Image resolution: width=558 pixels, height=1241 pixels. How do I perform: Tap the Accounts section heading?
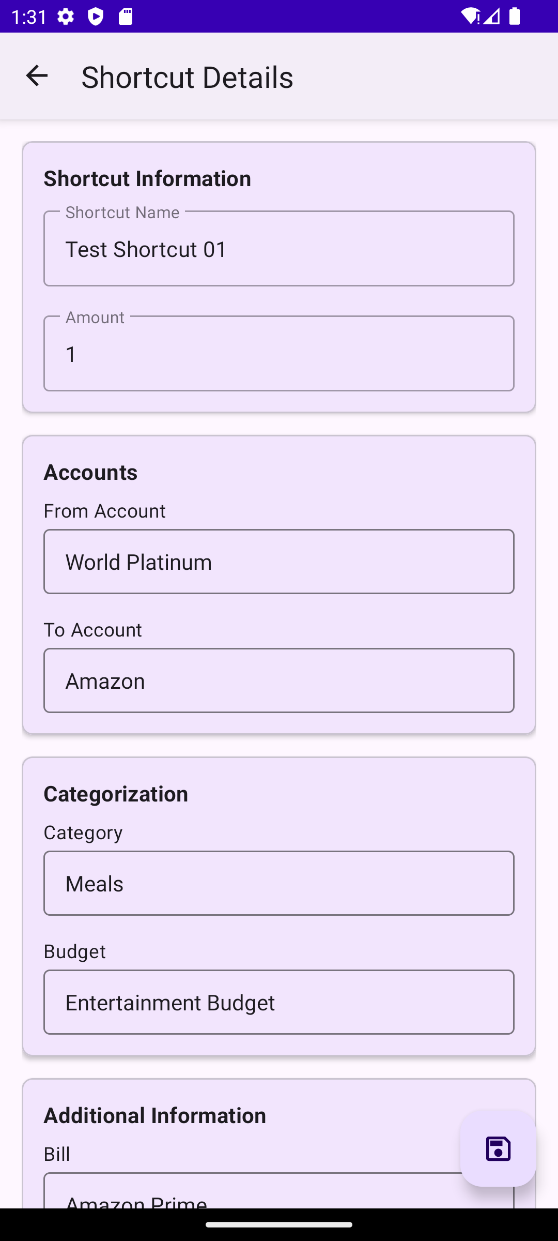[x=90, y=472]
